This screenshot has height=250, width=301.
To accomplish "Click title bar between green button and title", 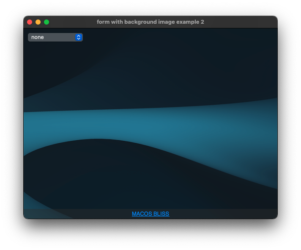I will coord(72,22).
